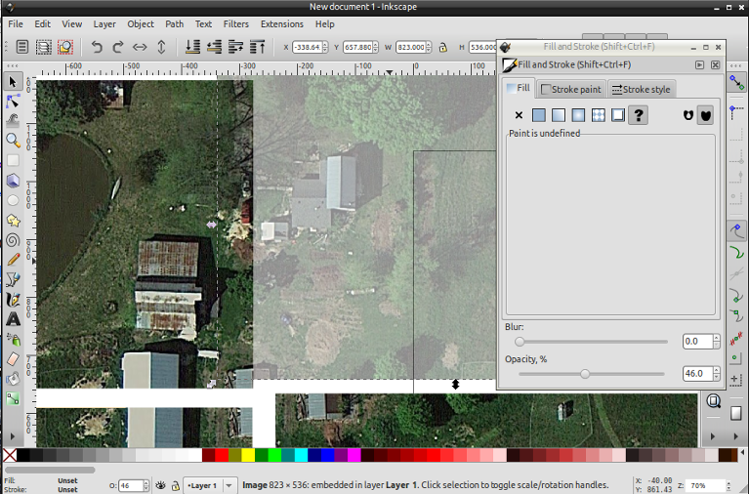
Task: Click Opacity percent spinner arrows
Action: click(x=716, y=374)
